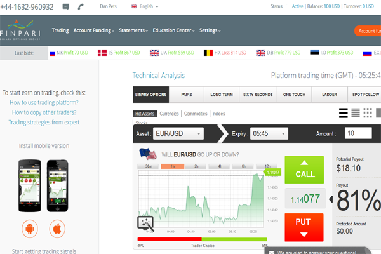This screenshot has width=381, height=254.
Task: Click the N.K Profit 70 USD bid
Action: pos(69,53)
